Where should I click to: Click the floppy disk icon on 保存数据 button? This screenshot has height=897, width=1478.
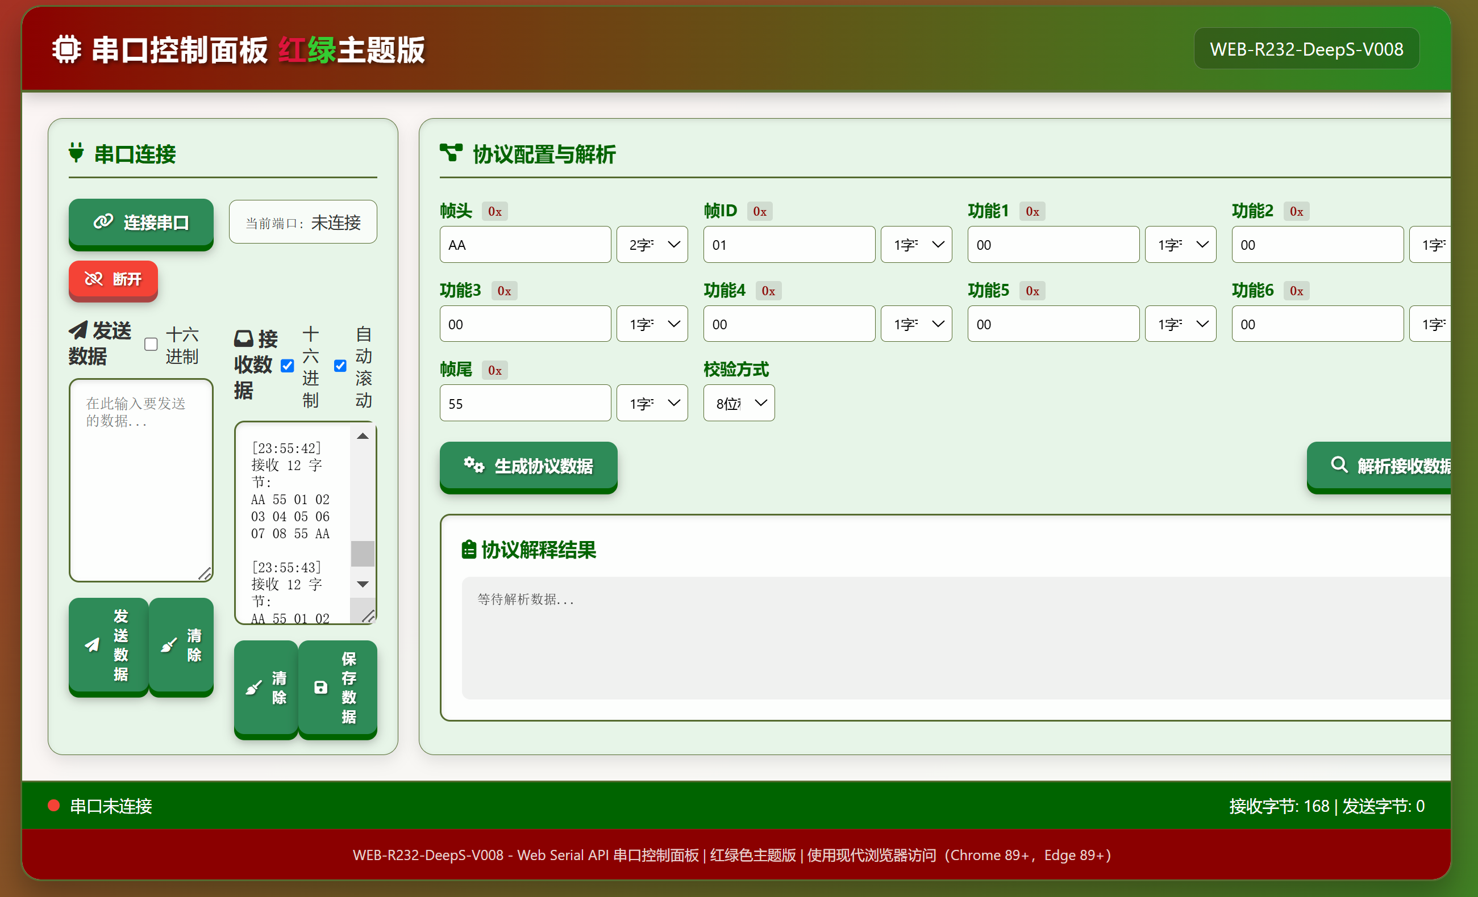(321, 688)
